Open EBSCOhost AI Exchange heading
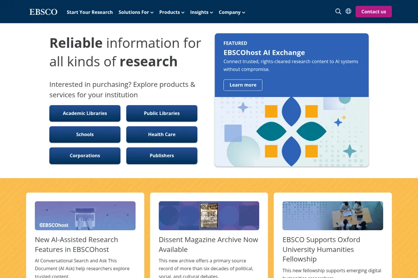The width and height of the screenshot is (418, 278). coord(264,53)
